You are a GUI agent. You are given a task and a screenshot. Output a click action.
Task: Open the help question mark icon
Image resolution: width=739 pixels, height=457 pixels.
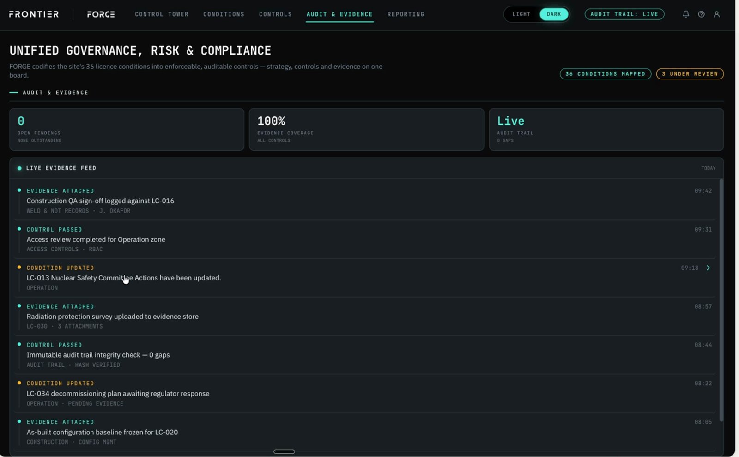pos(701,14)
